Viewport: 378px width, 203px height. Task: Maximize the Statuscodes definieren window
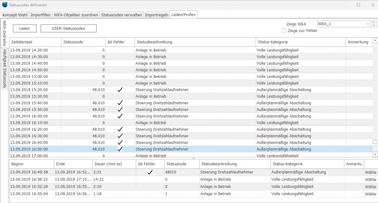click(x=359, y=5)
